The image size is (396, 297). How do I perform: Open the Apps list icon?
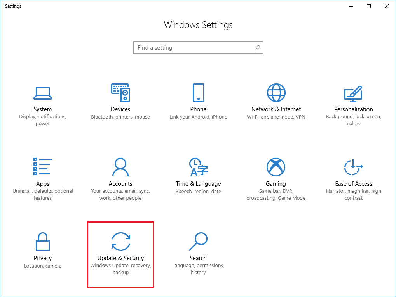[43, 166]
